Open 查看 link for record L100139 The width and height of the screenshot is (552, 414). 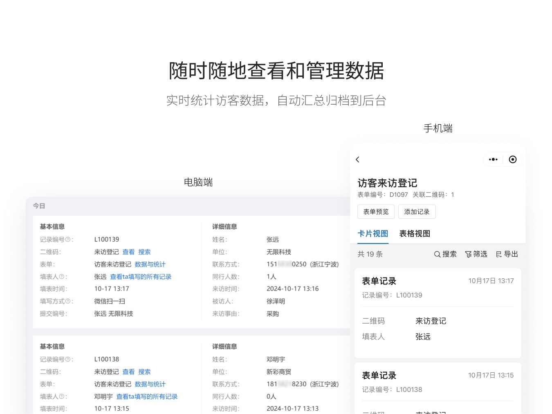tap(128, 252)
